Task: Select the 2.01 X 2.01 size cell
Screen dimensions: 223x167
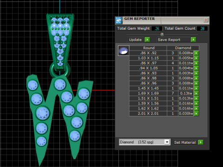Action: 148,114
